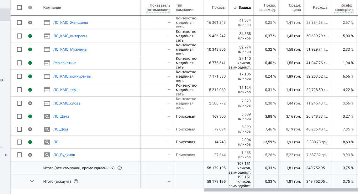Click the help icon next to Итого (все кампании)

119,168
